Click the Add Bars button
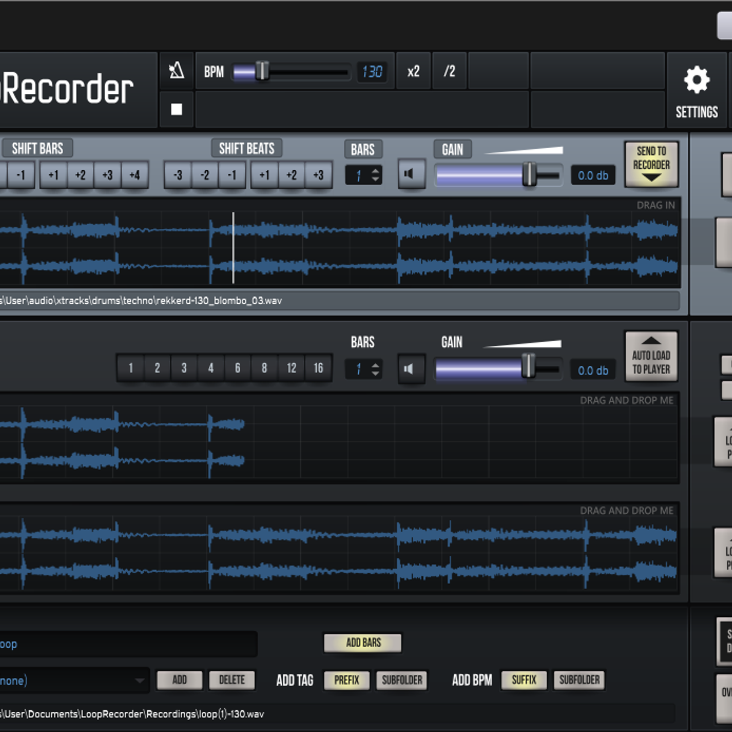This screenshot has height=732, width=732. point(362,643)
